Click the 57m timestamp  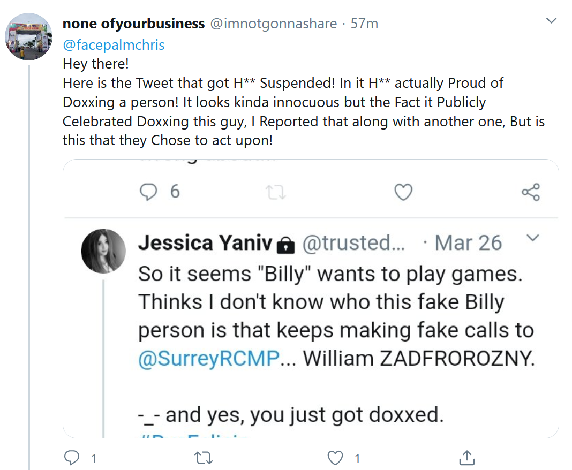click(364, 24)
